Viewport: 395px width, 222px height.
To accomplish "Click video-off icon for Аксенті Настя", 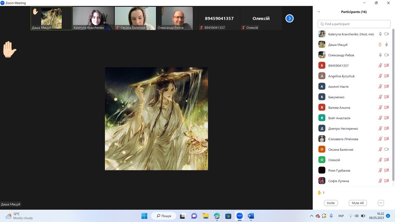I will 387,86.
